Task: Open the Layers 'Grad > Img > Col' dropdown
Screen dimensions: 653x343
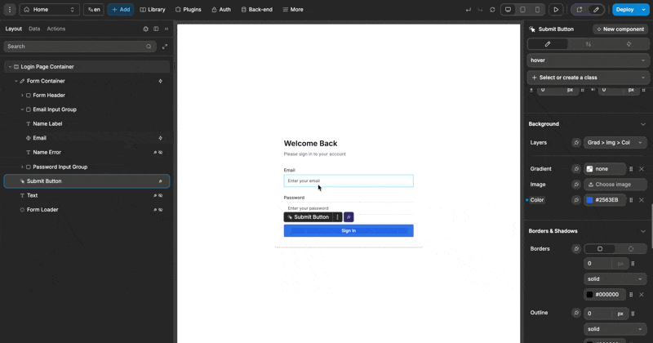Action: (x=615, y=143)
